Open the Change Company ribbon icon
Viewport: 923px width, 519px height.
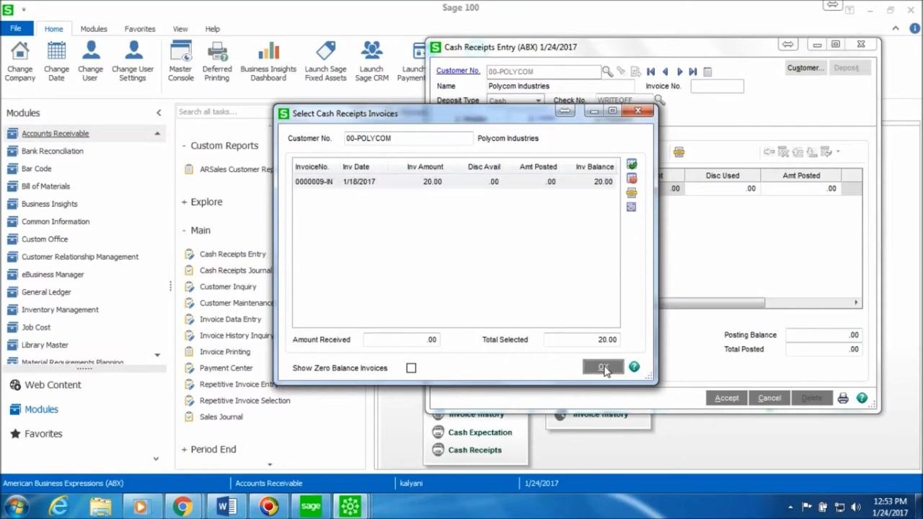click(x=20, y=61)
